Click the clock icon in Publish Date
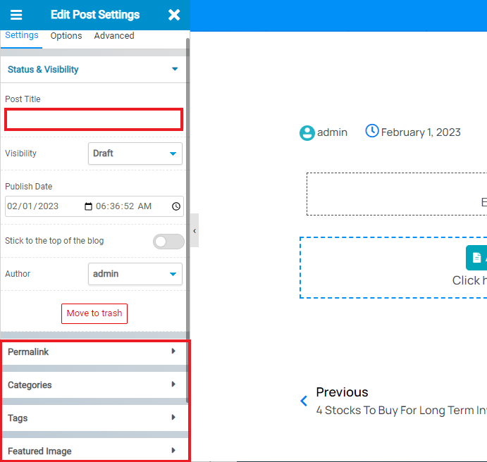 176,206
